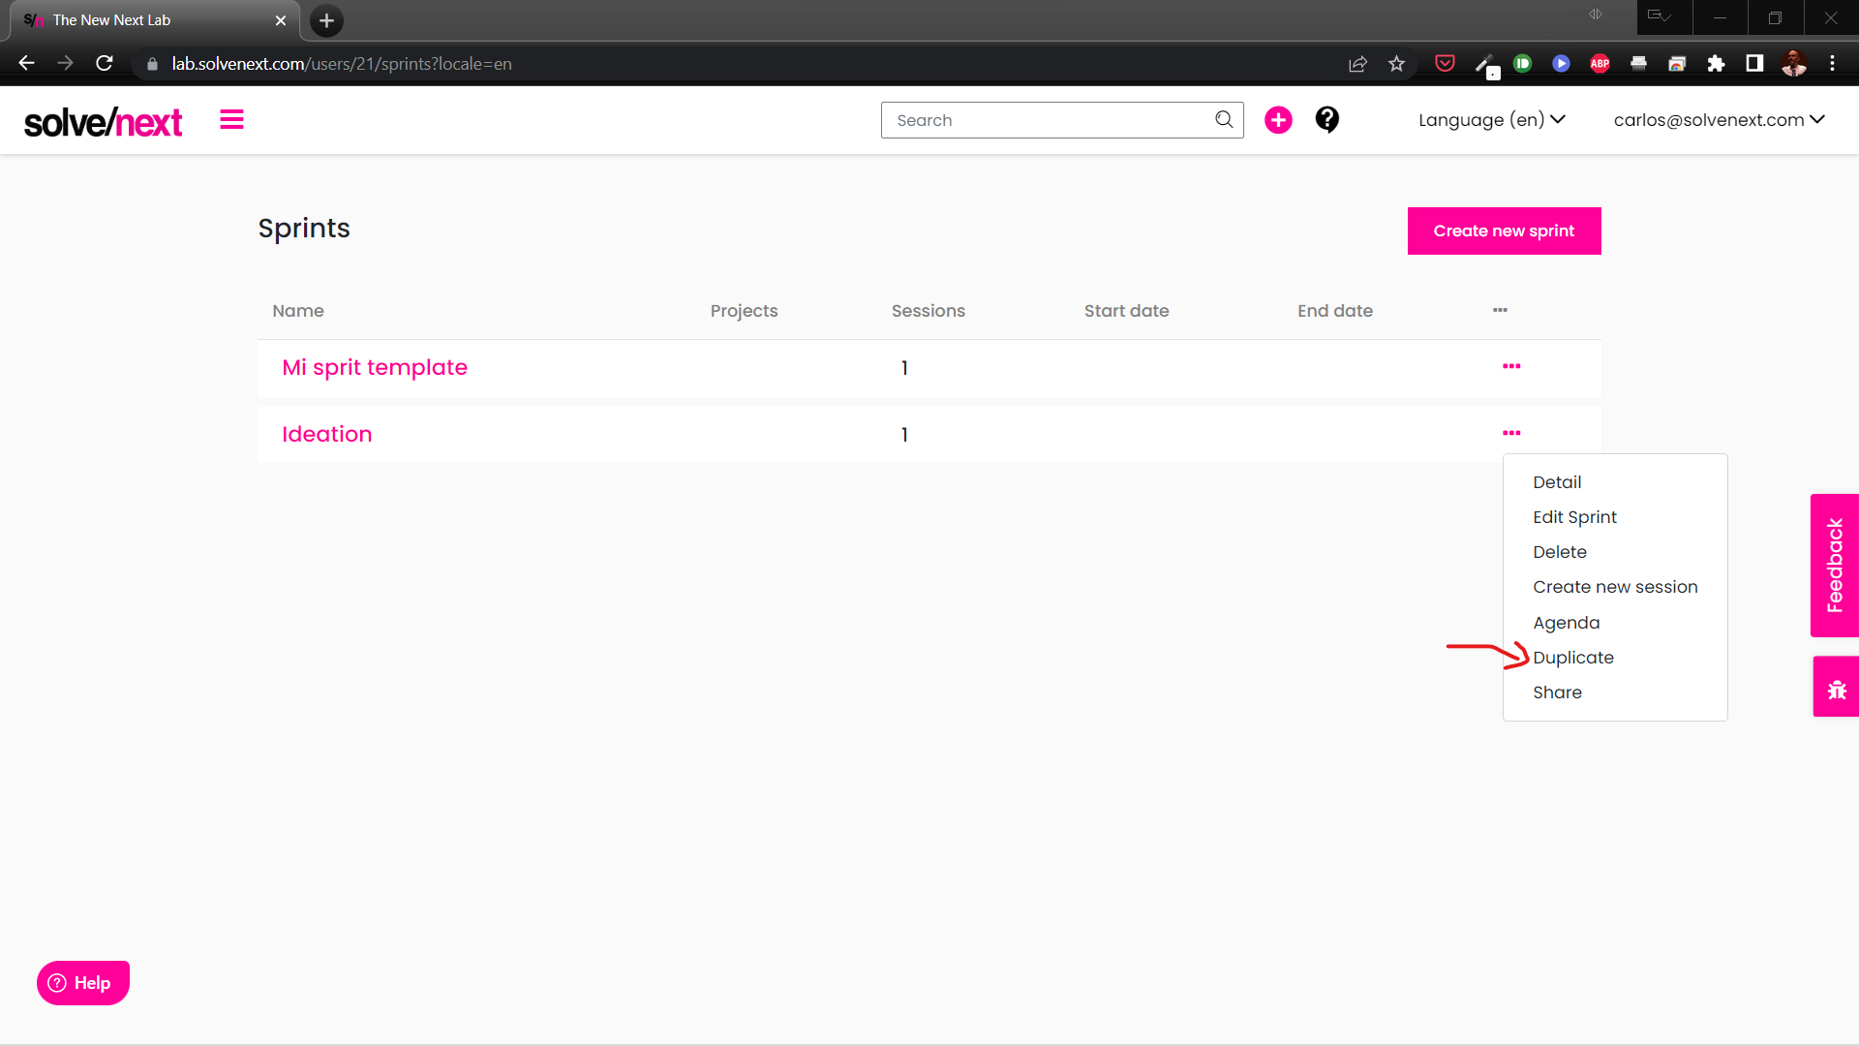Select Create new session option
Screen dimensions: 1859x1046
1615,587
